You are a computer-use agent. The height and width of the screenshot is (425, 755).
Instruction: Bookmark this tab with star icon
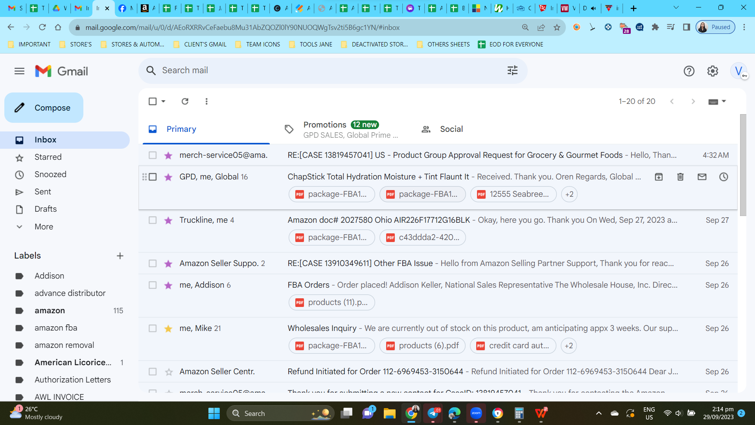pos(557,27)
